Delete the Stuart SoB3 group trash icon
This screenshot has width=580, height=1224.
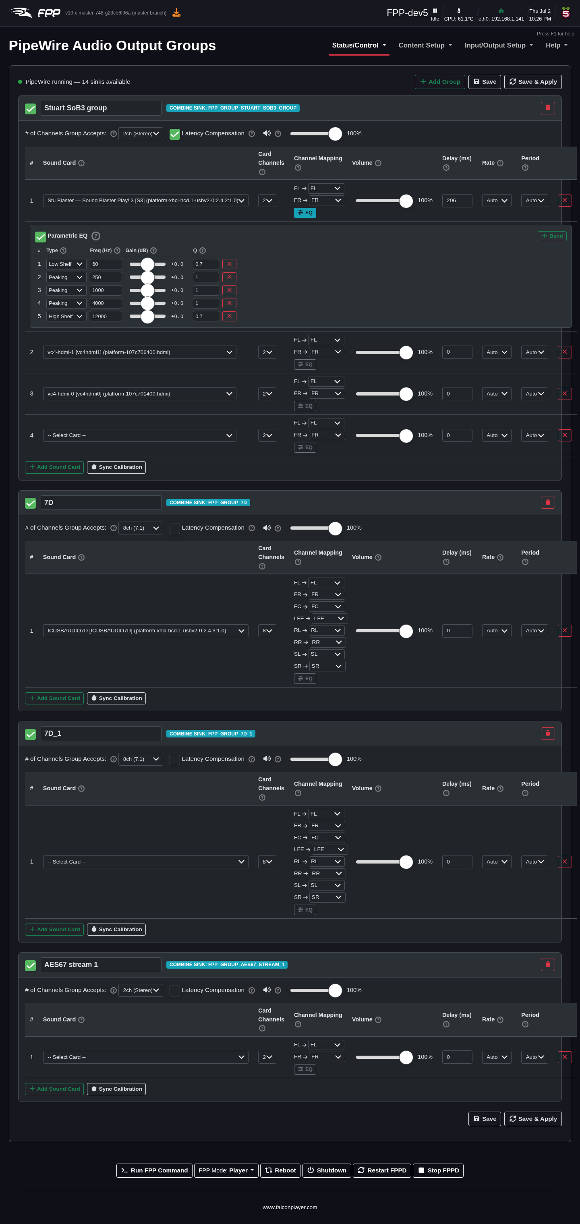(x=547, y=108)
